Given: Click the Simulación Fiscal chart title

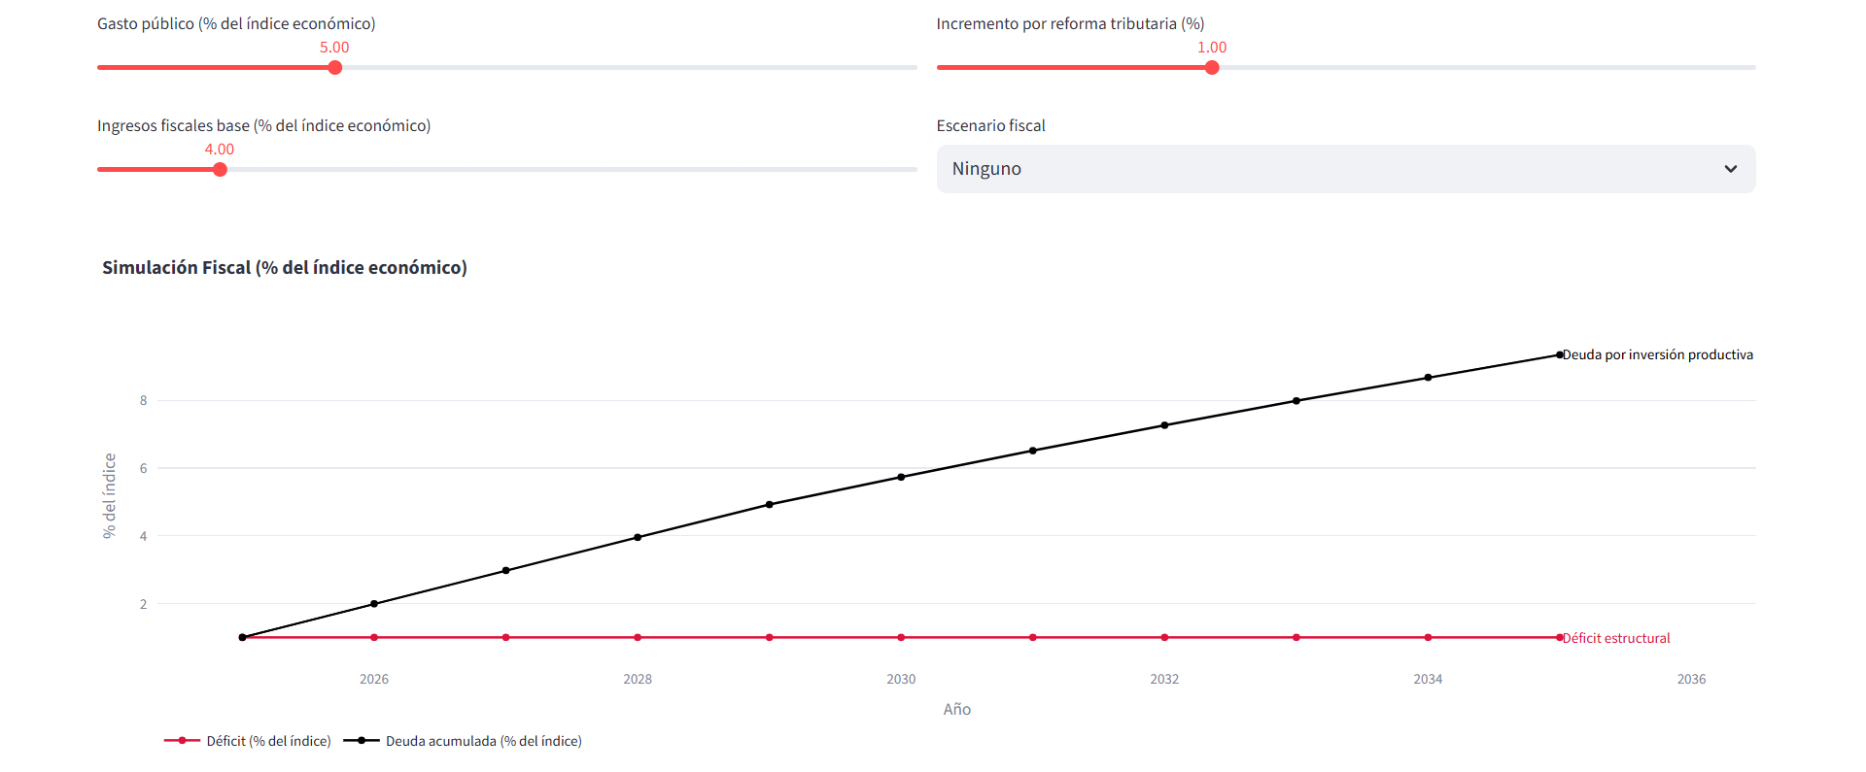Looking at the screenshot, I should tap(285, 268).
